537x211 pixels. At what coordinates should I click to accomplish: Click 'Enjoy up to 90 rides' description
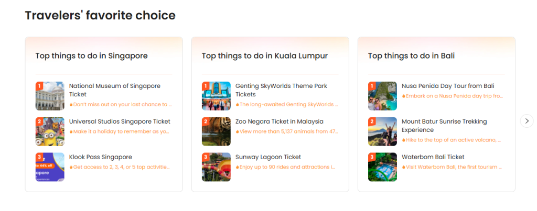pyautogui.click(x=285, y=167)
